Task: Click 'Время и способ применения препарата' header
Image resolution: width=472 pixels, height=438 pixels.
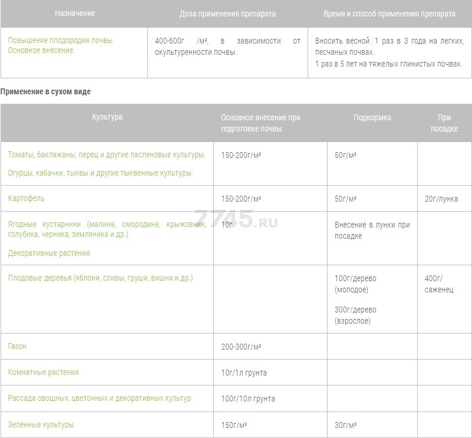Action: pyautogui.click(x=390, y=14)
